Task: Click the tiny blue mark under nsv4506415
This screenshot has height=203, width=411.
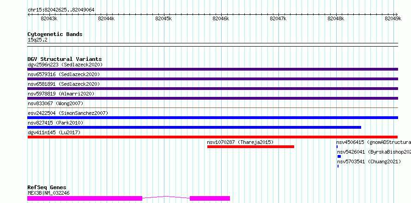Action: coord(337,147)
